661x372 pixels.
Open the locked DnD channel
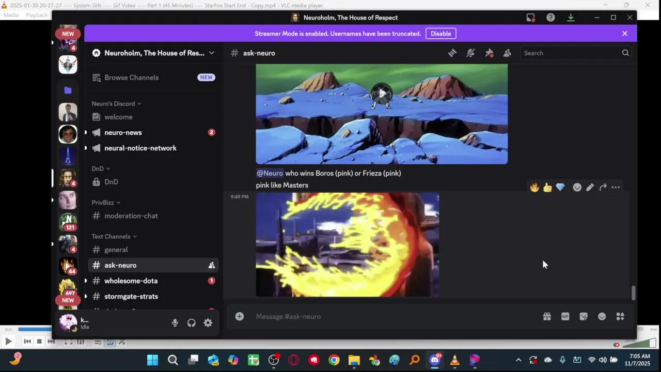[153, 182]
